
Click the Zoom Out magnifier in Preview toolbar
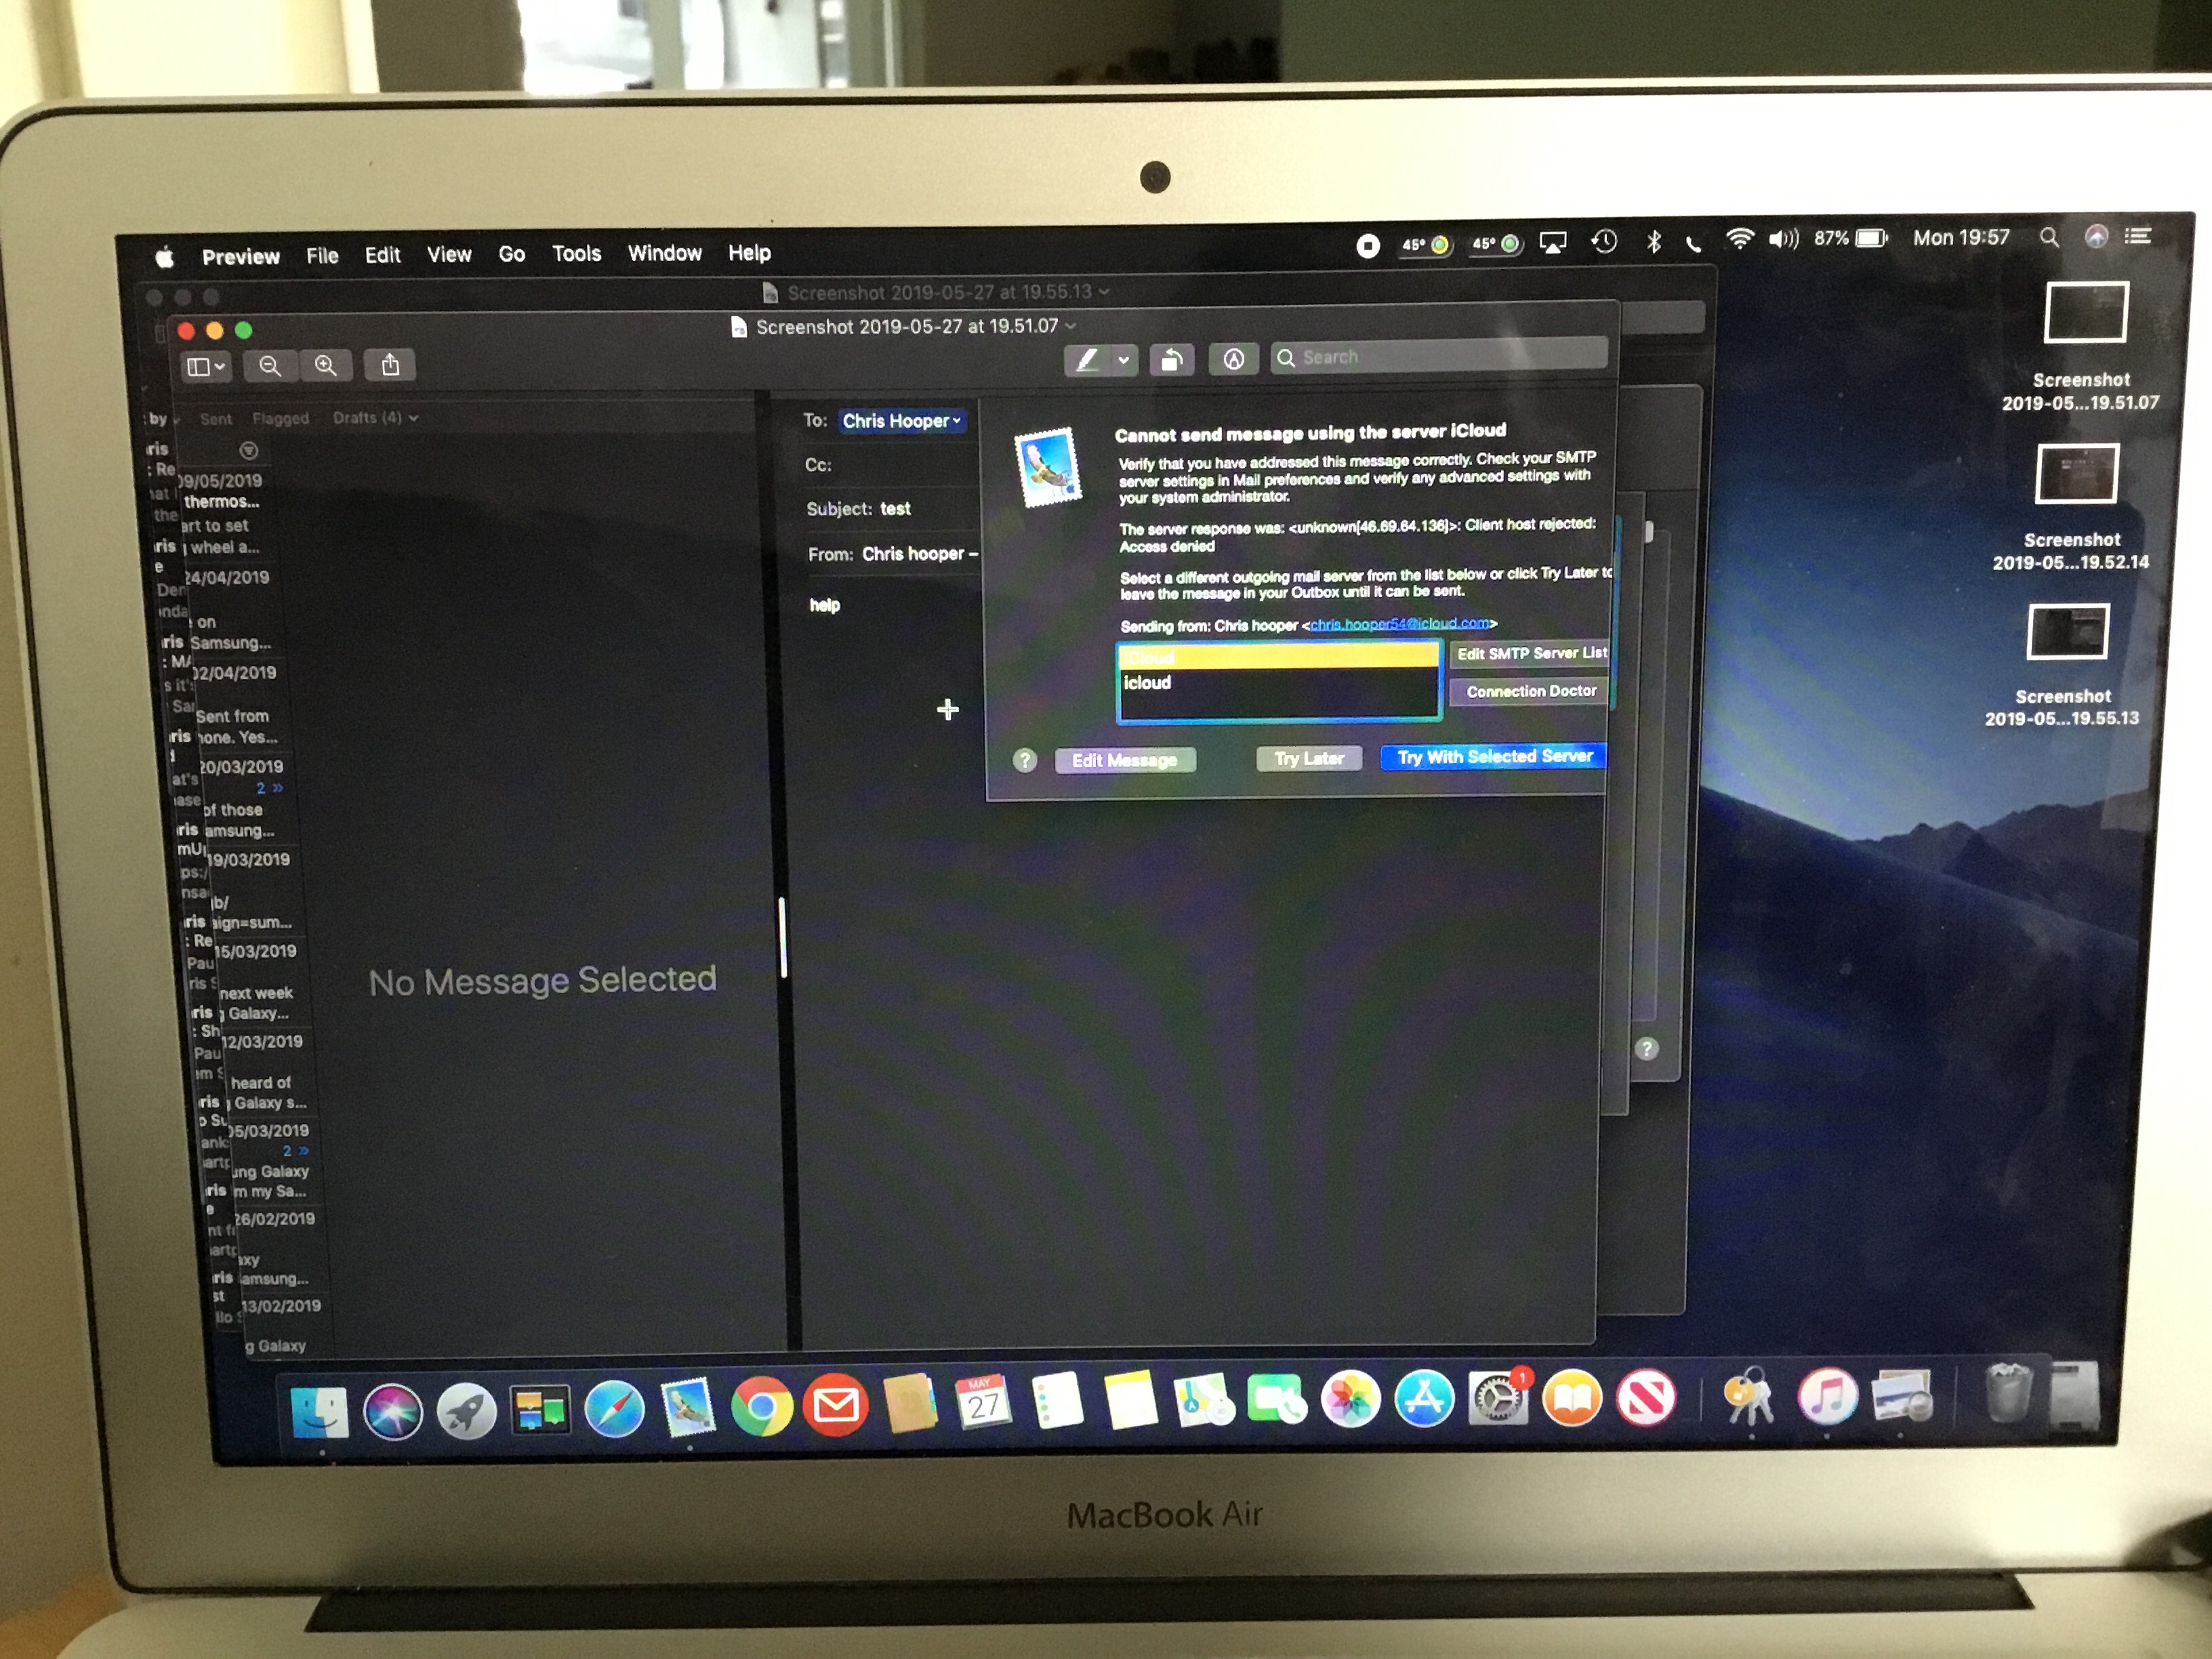pyautogui.click(x=270, y=366)
